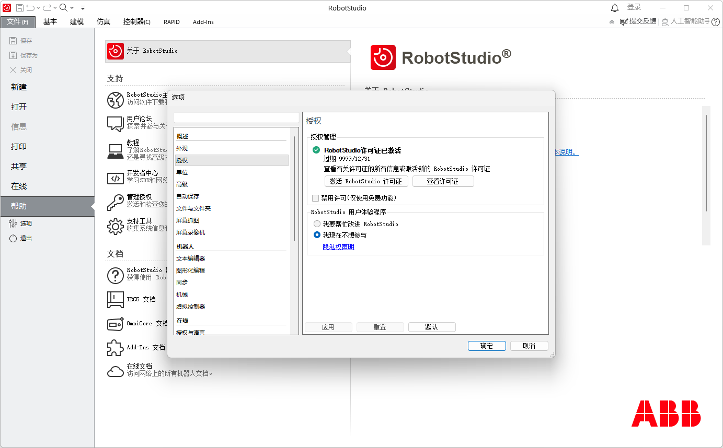Click the large RobotStudio logo in About pane

click(x=383, y=57)
